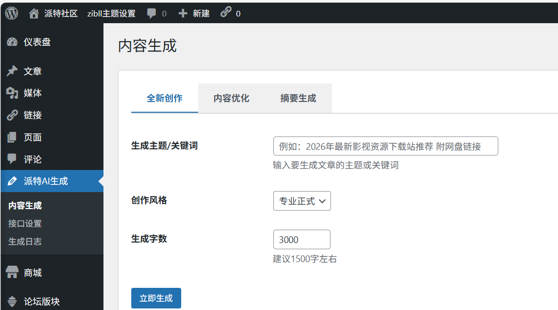Click the 评论 speech bubble icon
Screen dimensions: 558x310
pos(12,159)
